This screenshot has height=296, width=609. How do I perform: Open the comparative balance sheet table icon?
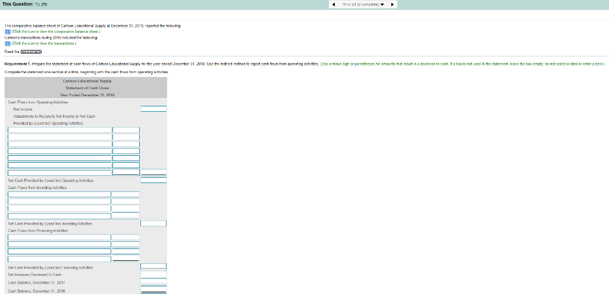coord(7,32)
